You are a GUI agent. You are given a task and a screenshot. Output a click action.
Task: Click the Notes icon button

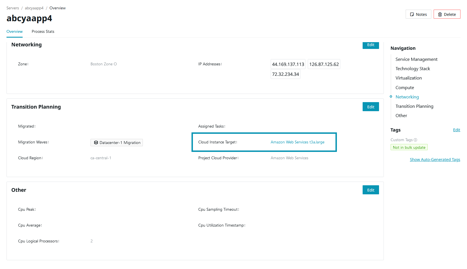tap(412, 14)
